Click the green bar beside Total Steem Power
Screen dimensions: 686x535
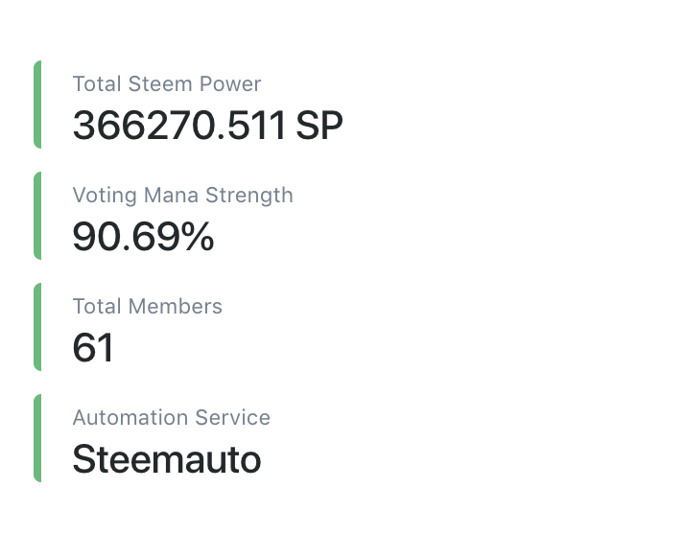(37, 105)
